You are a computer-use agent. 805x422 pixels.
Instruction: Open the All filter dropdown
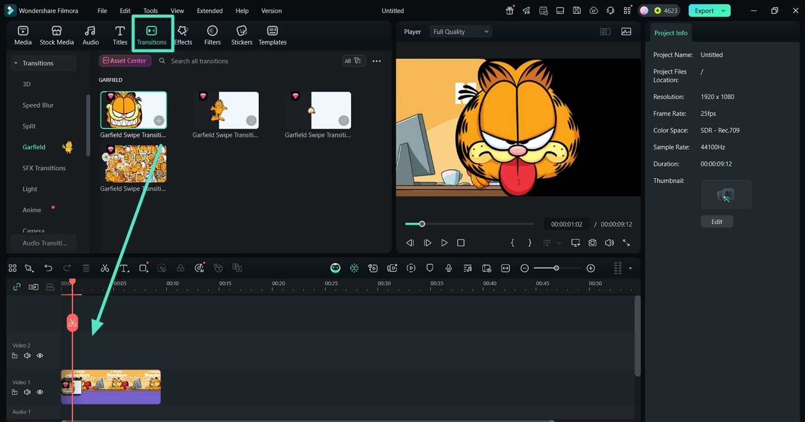point(354,61)
